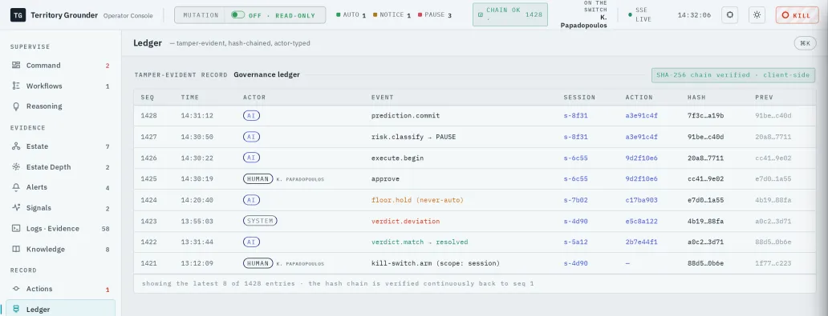828x316 pixels.
Task: Go to Workflows section
Action: pyautogui.click(x=60, y=86)
